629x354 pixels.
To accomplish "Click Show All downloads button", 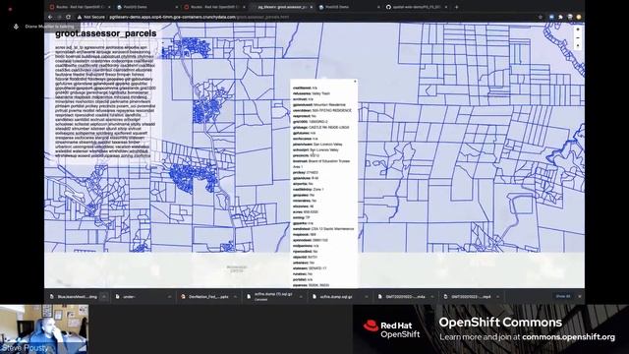I will point(563,296).
